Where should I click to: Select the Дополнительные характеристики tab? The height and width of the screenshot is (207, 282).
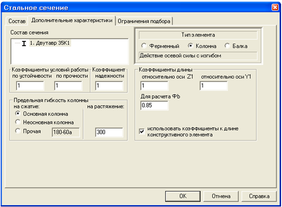(x=72, y=20)
